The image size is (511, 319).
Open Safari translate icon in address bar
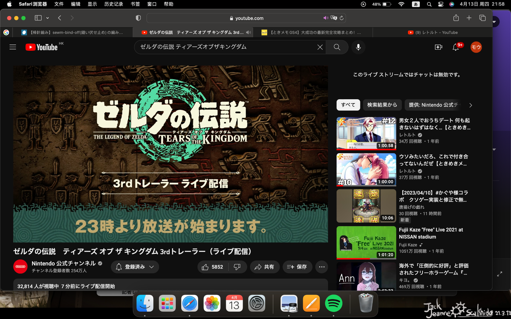tap(334, 18)
